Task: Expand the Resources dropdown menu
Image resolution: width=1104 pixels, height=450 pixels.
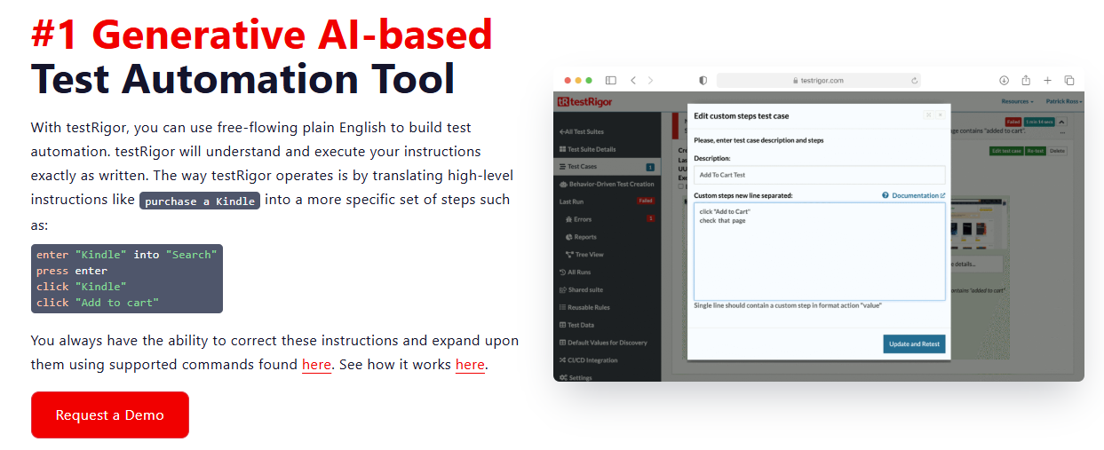Action: 1017,102
